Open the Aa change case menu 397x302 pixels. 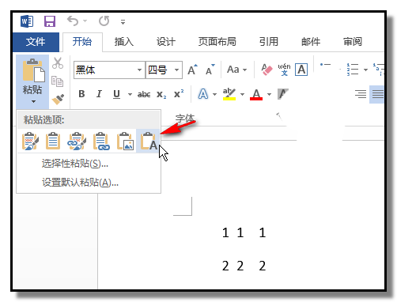236,70
